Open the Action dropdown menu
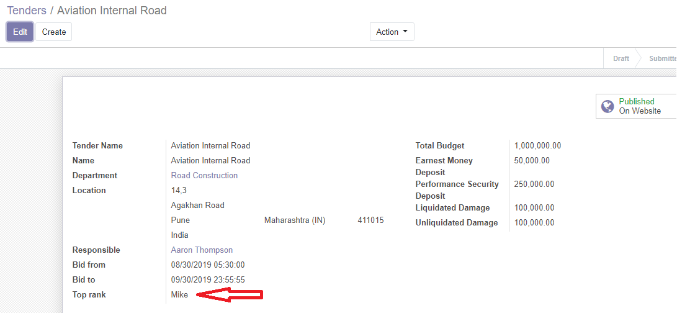This screenshot has height=313, width=677. [x=392, y=32]
